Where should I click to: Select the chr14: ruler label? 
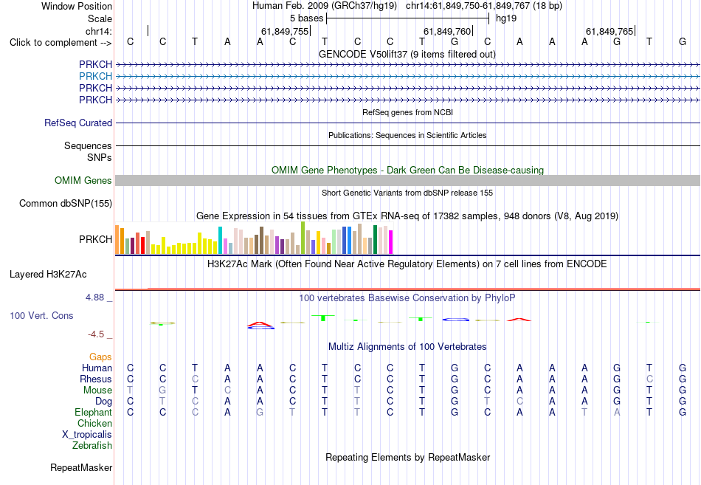coord(99,31)
